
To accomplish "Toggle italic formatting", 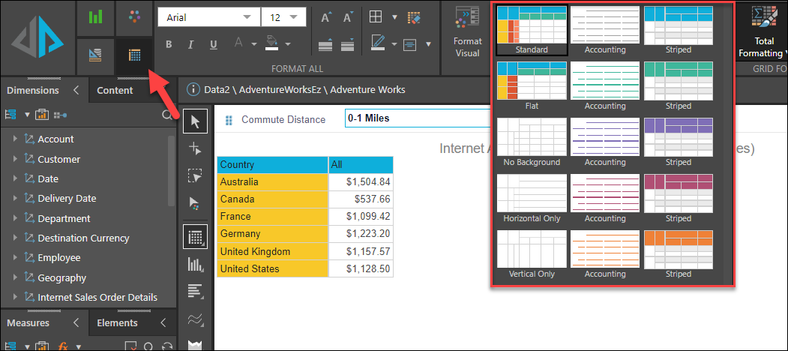I will pos(190,44).
